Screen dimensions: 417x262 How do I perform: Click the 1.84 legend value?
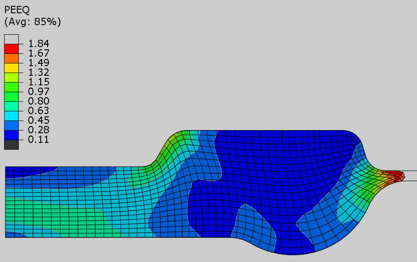[x=38, y=43]
